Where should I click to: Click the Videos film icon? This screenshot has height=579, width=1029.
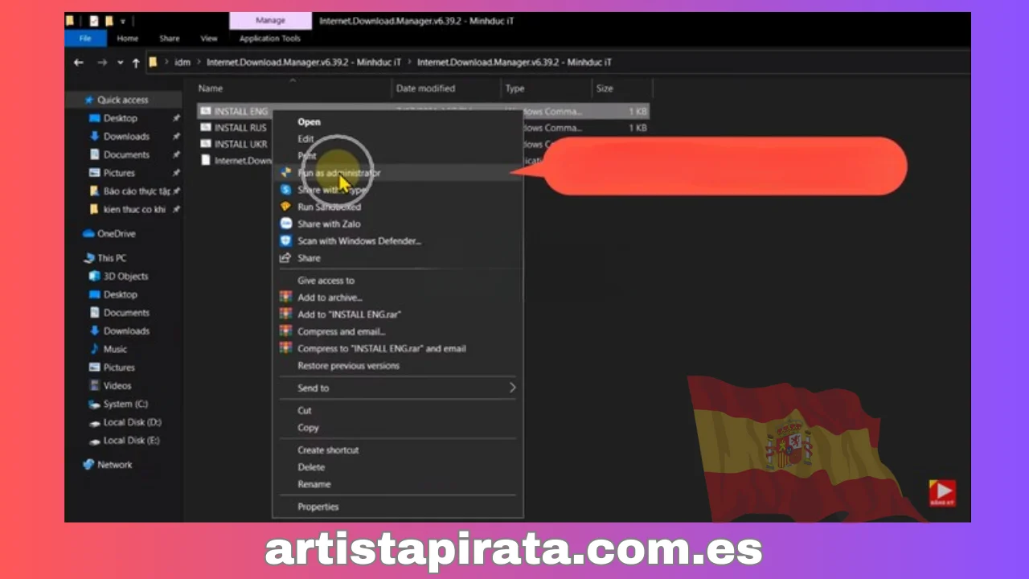pyautogui.click(x=96, y=386)
